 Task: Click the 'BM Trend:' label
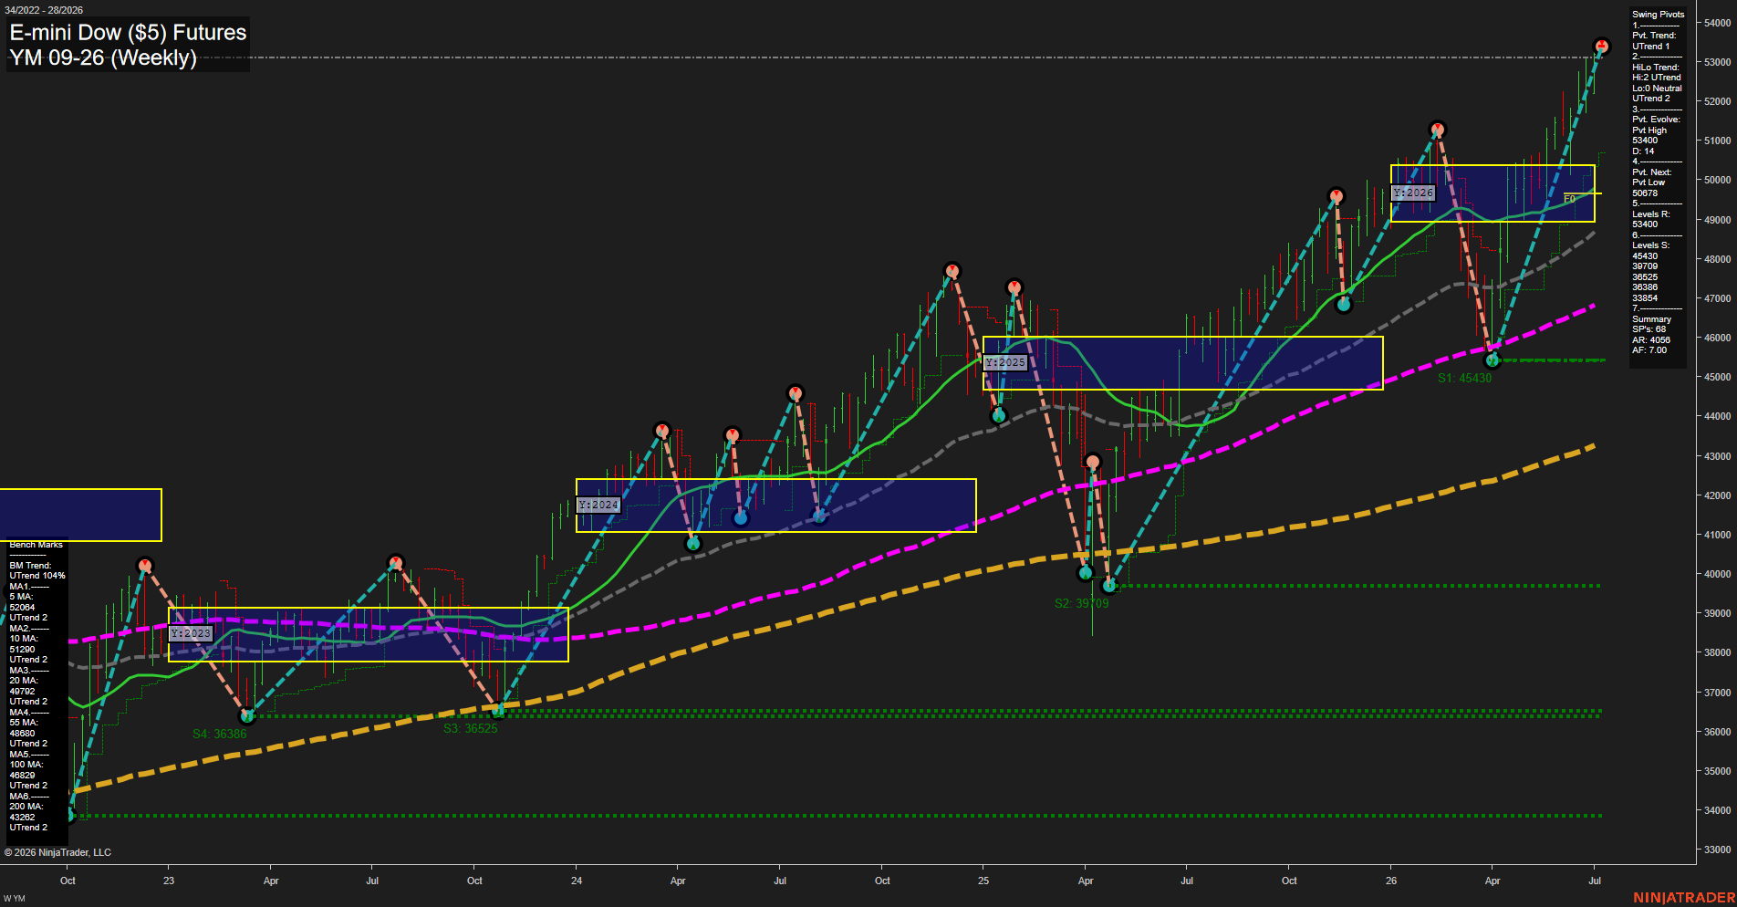(30, 566)
